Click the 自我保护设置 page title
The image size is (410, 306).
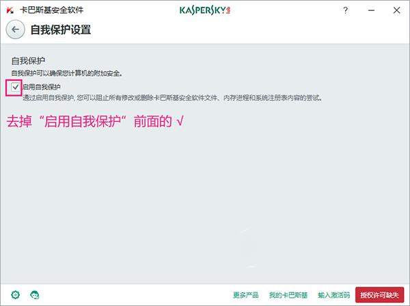click(x=61, y=29)
